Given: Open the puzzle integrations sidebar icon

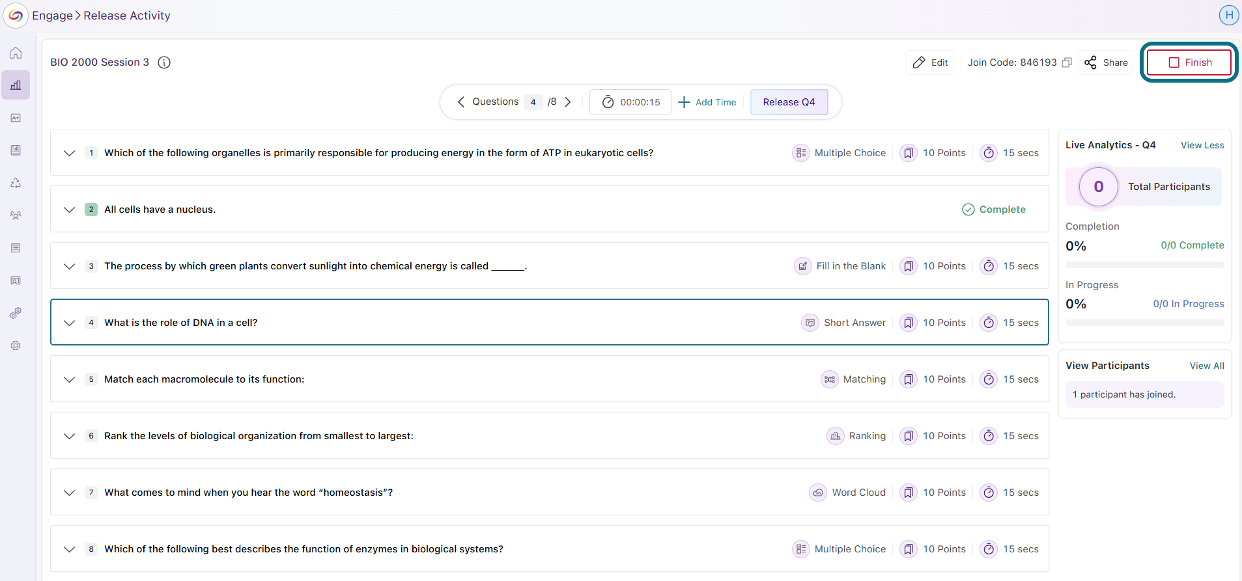Looking at the screenshot, I should pyautogui.click(x=16, y=313).
